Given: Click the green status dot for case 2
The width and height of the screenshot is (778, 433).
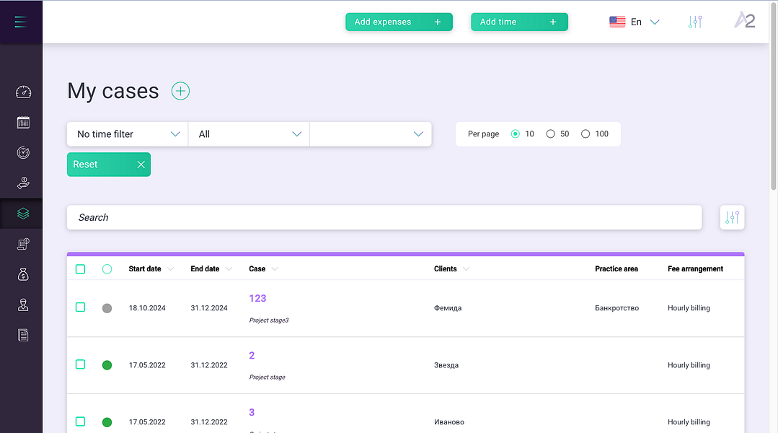Looking at the screenshot, I should point(107,365).
